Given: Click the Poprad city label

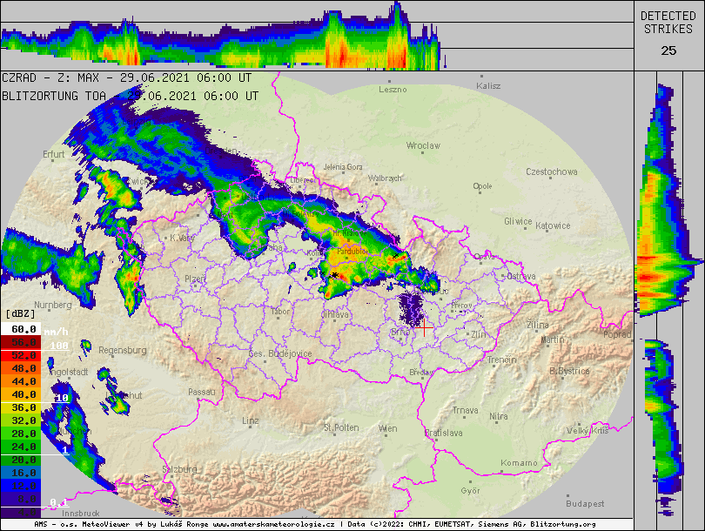Looking at the screenshot, I should tap(617, 334).
